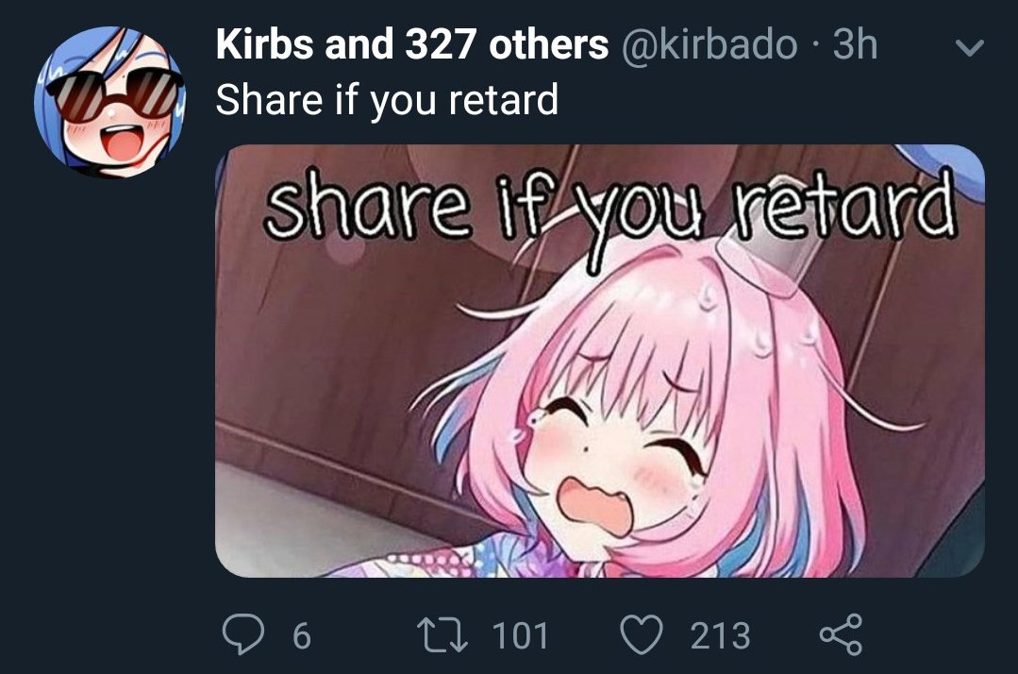Viewport: 1018px width, 674px height.
Task: Tap the sunglasses on the profile picture
Action: [x=115, y=95]
